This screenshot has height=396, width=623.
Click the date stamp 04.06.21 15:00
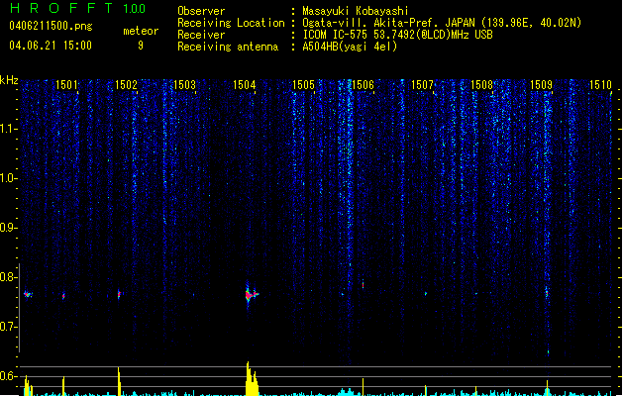click(x=51, y=46)
